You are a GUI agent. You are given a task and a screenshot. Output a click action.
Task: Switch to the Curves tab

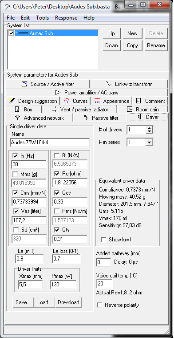75,101
